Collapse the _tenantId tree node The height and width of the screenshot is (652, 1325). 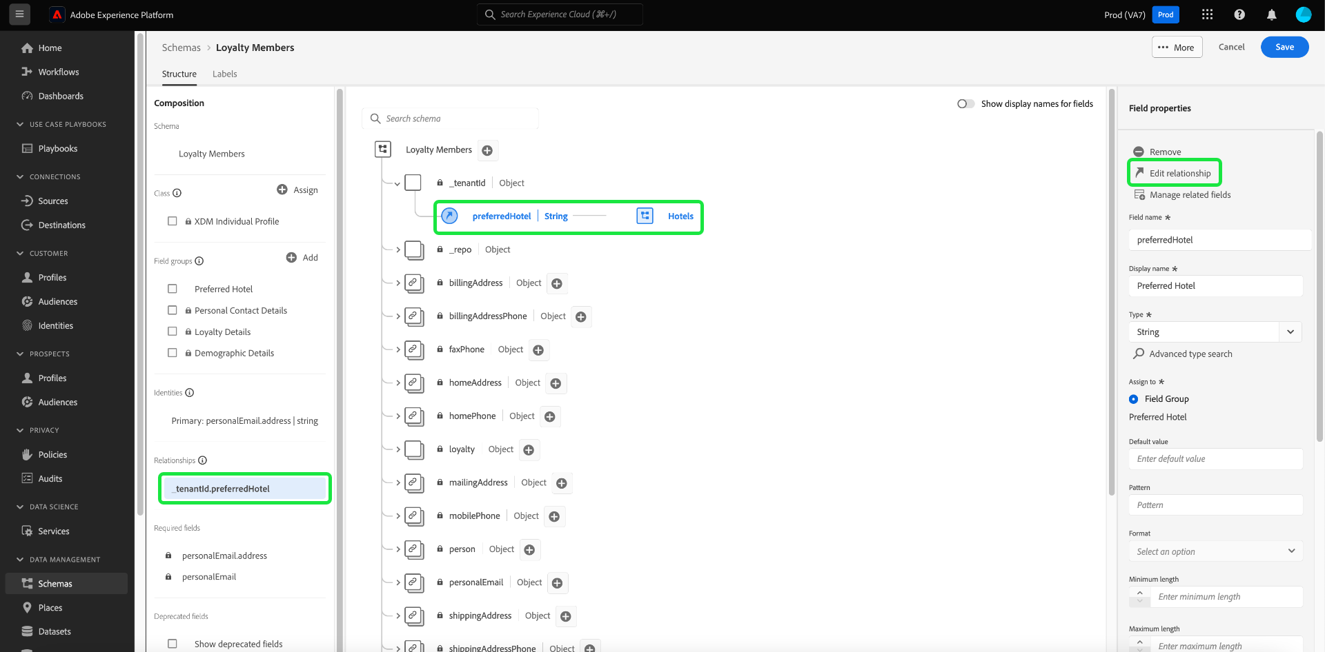click(397, 183)
